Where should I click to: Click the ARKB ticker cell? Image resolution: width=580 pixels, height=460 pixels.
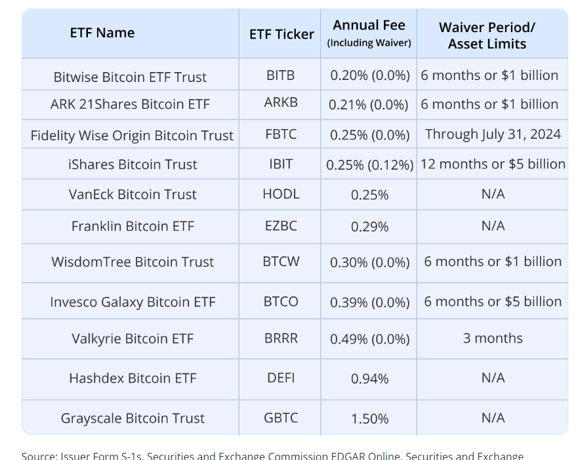click(281, 105)
